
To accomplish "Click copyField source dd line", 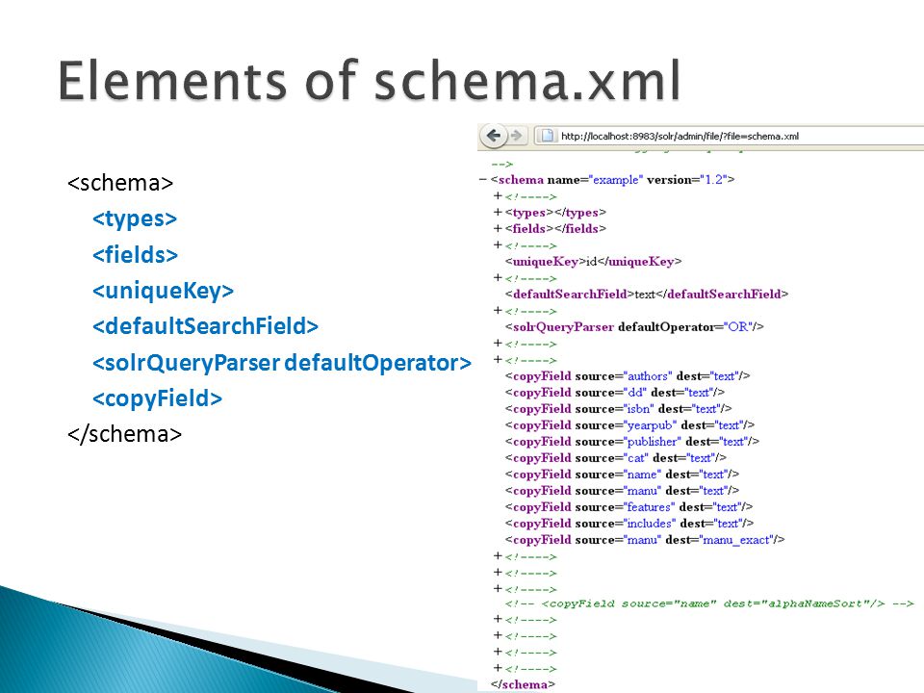I will pos(615,393).
